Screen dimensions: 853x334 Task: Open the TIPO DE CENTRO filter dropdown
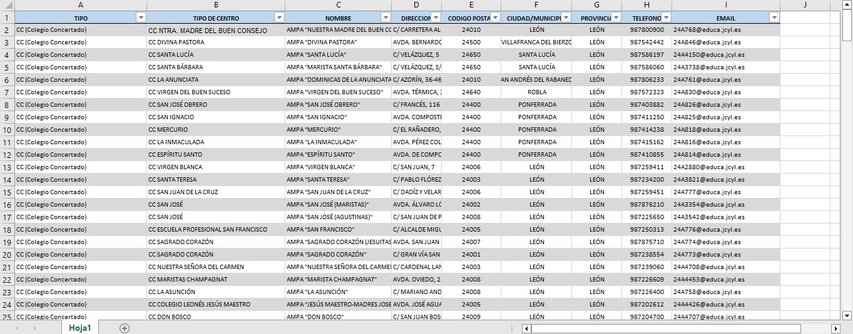tap(278, 18)
